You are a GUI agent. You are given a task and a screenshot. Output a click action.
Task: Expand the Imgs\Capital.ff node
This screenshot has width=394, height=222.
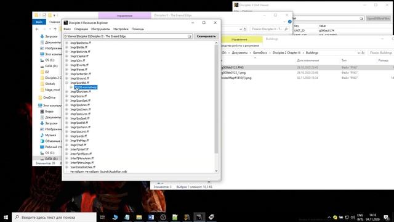tap(66, 56)
